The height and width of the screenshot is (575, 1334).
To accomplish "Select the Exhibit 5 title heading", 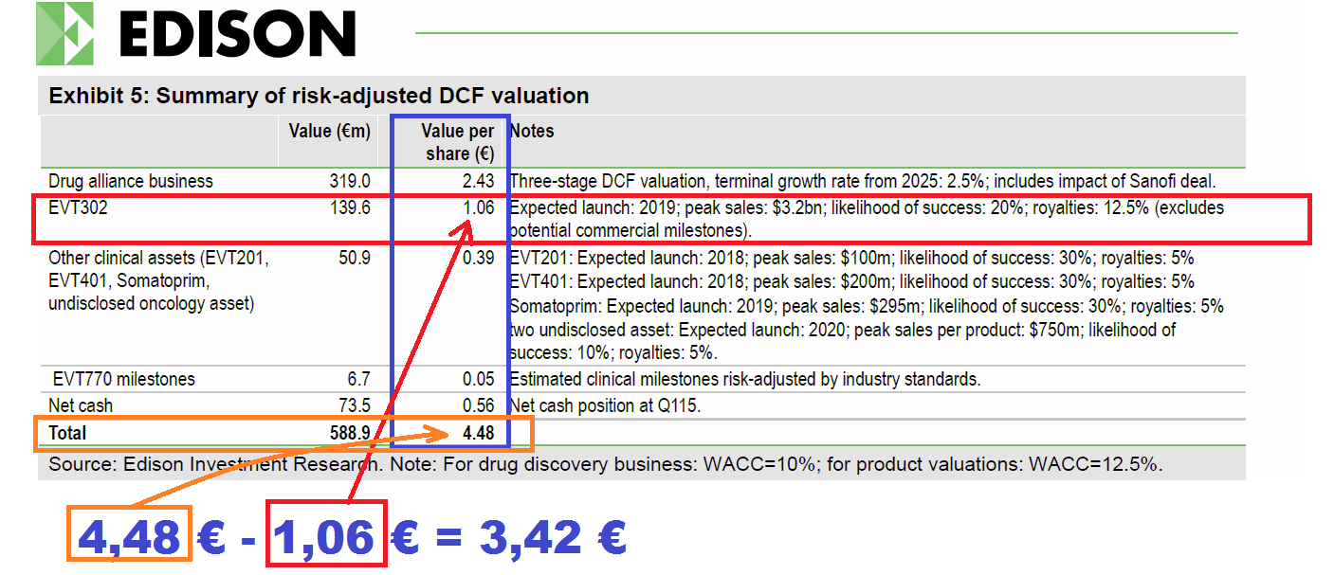I will 319,96.
